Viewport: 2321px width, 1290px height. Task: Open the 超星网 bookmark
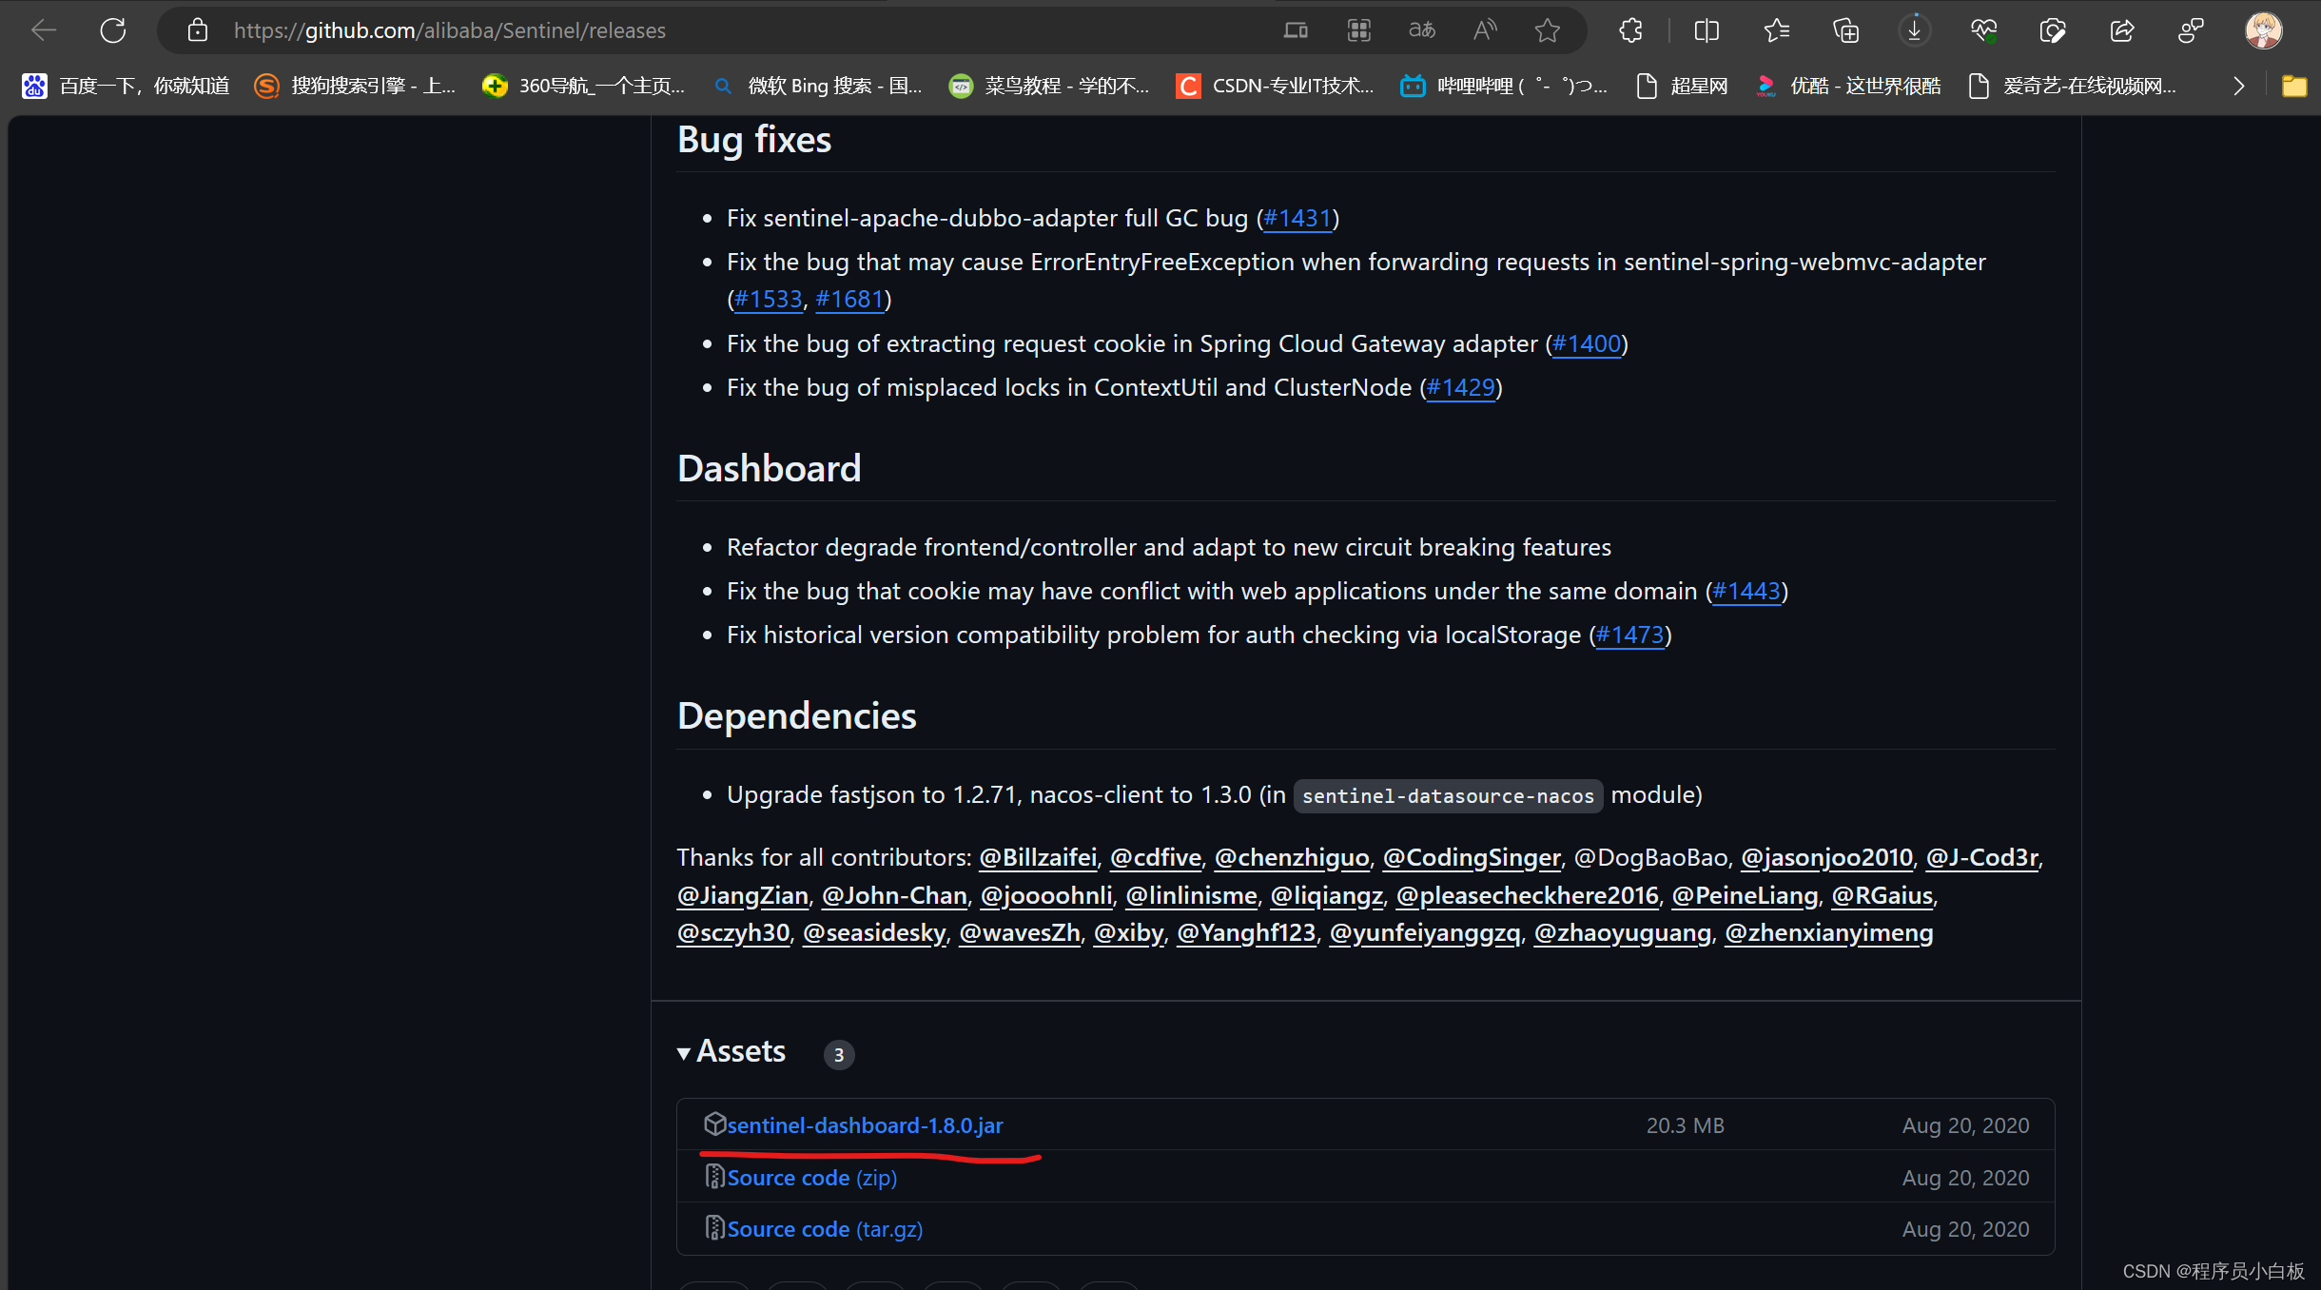(1682, 87)
